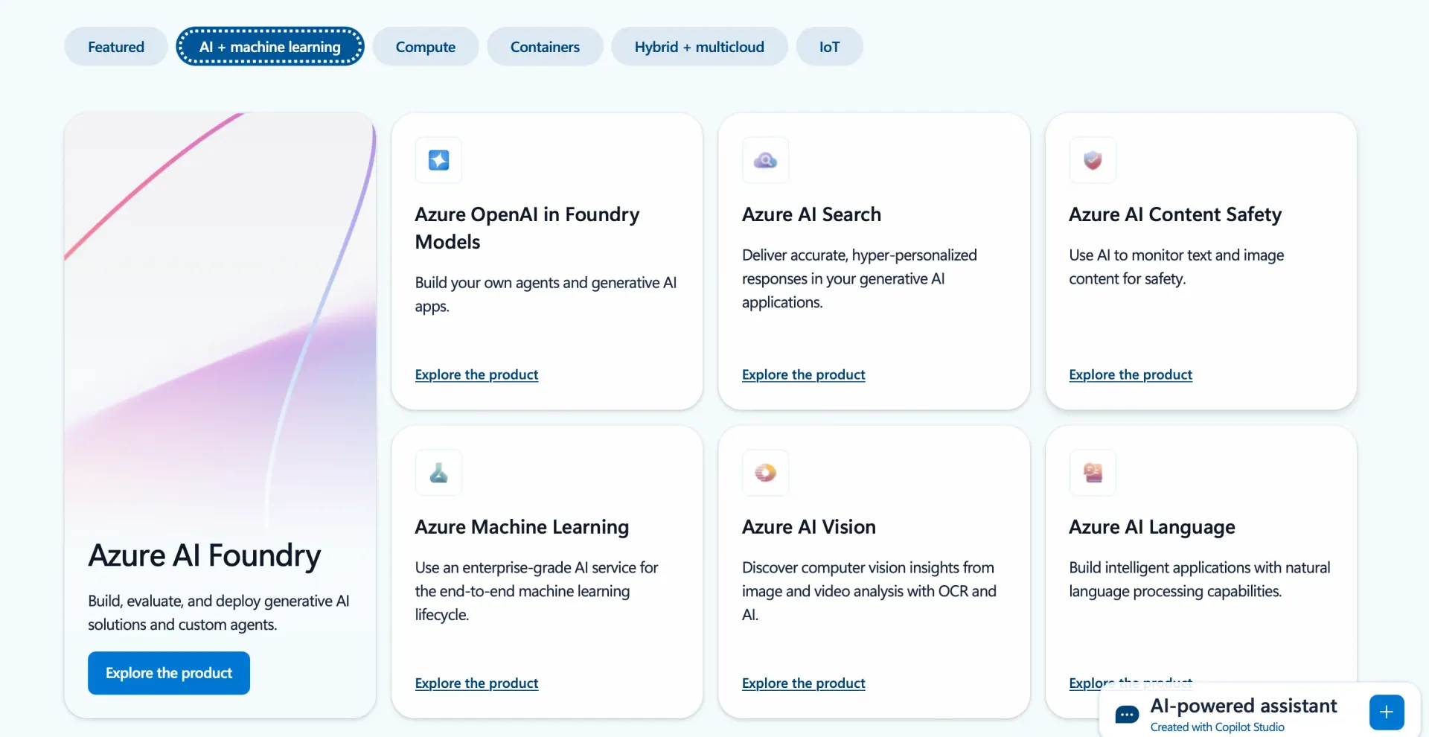This screenshot has width=1429, height=737.
Task: Click the Azure AI Content Safety shield icon
Action: click(1093, 160)
